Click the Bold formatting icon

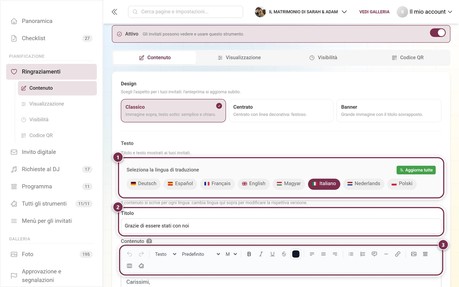click(x=249, y=254)
